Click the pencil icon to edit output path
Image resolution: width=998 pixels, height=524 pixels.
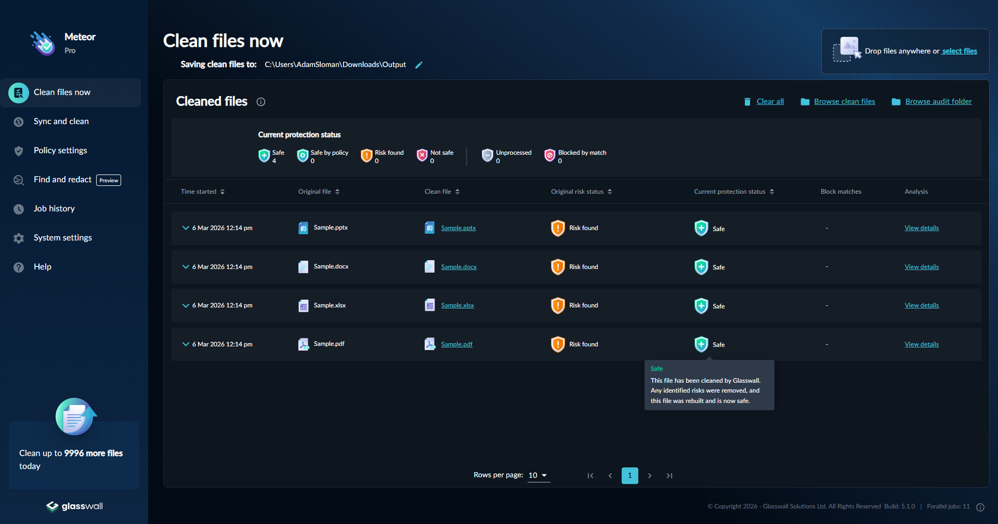point(419,65)
